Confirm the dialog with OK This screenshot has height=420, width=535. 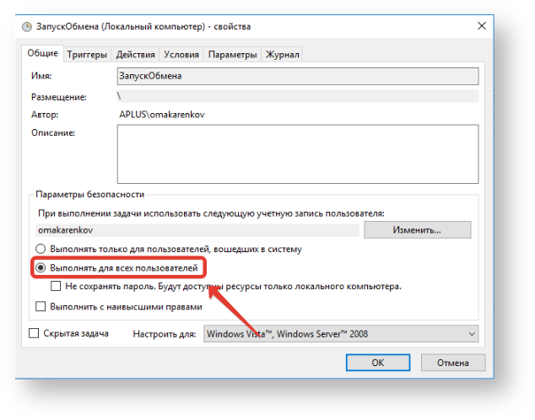pyautogui.click(x=378, y=362)
